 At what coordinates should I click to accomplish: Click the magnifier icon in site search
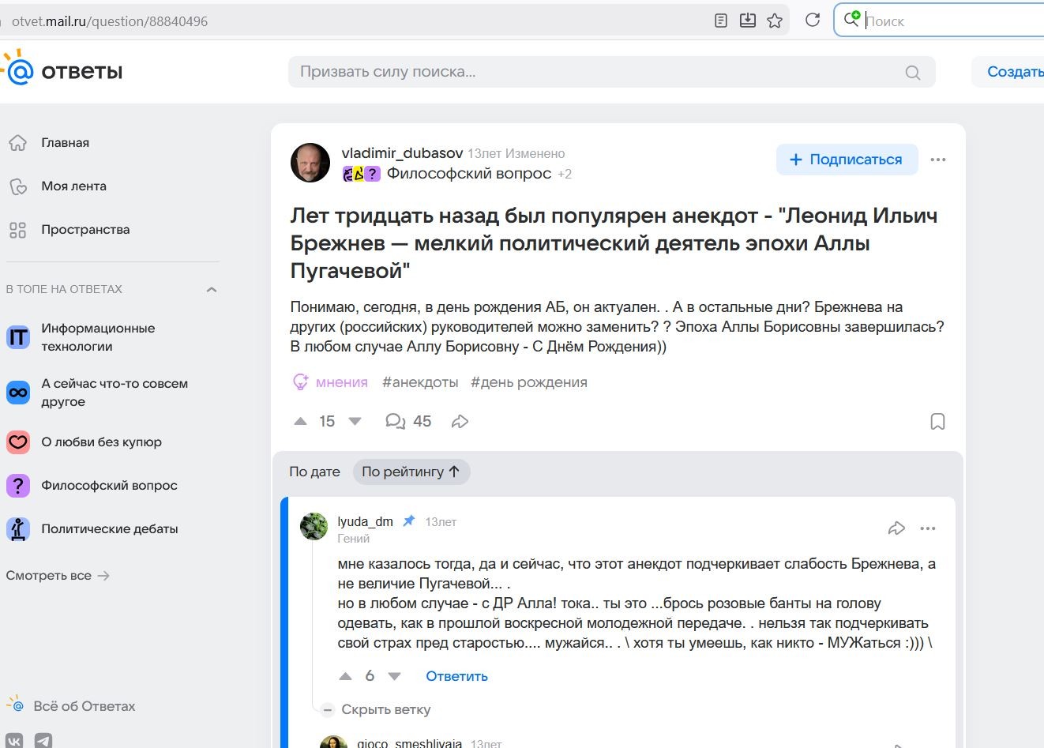[912, 73]
